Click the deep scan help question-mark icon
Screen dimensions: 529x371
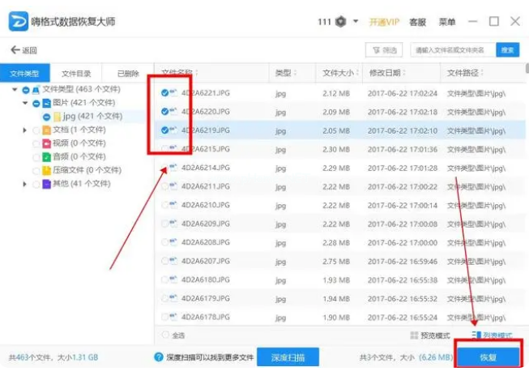[160, 356]
